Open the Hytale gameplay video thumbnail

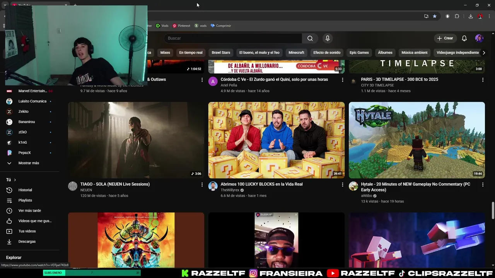(x=416, y=140)
